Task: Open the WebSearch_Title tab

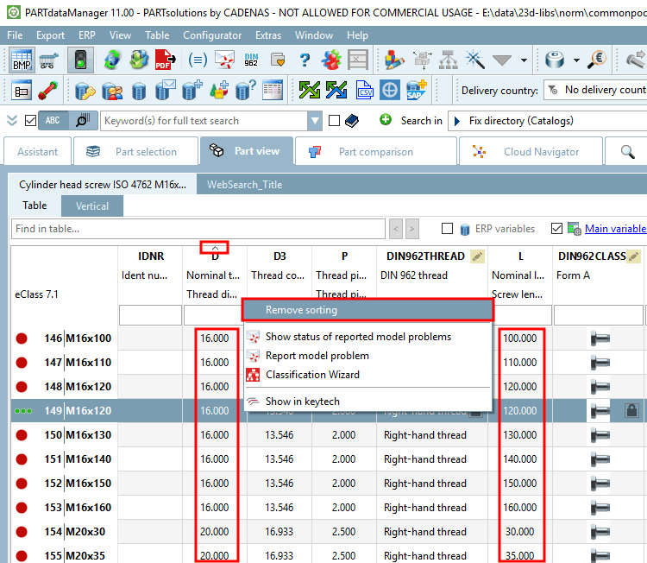Action: (245, 185)
